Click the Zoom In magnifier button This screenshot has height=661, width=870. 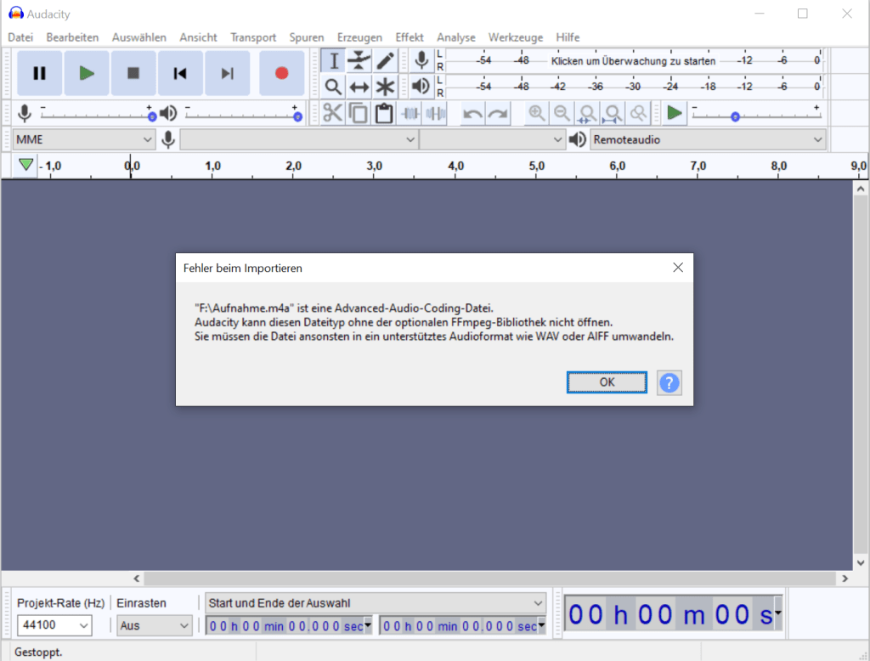pyautogui.click(x=536, y=113)
